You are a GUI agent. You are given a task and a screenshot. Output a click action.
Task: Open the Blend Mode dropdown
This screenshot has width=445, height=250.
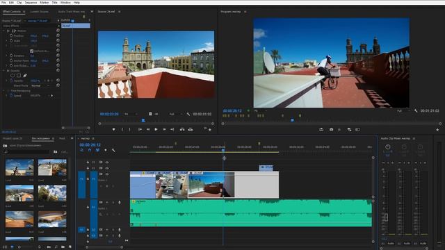[x=40, y=85]
